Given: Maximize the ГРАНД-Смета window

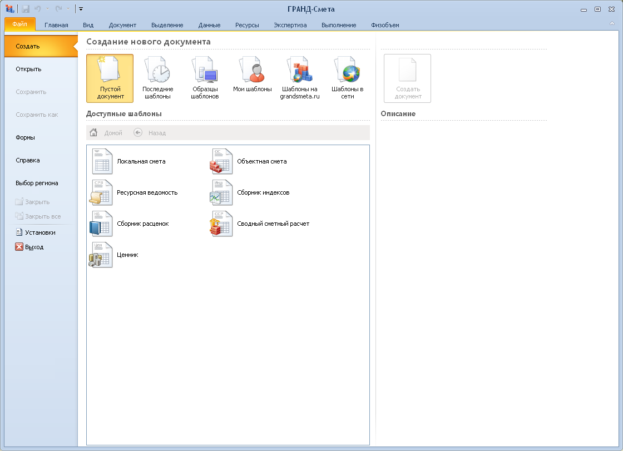Looking at the screenshot, I should coord(597,9).
